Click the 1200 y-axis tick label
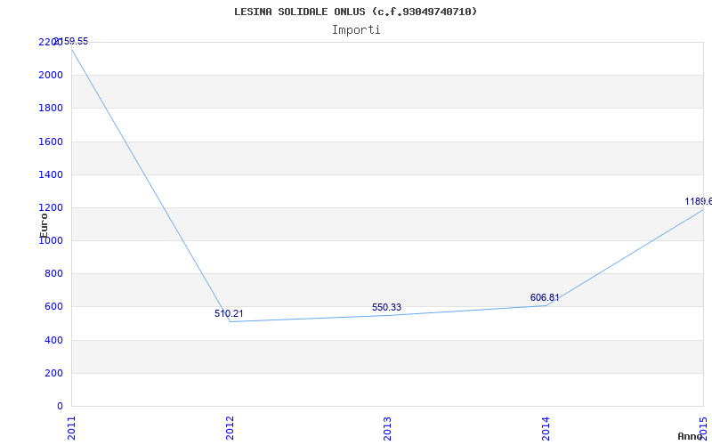 pos(51,207)
